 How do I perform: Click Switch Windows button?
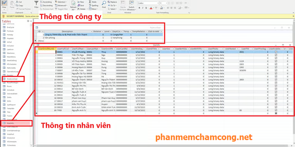pyautogui.click(x=131, y=5)
